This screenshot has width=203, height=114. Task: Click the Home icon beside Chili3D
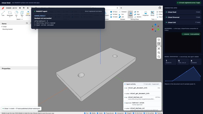20,8
